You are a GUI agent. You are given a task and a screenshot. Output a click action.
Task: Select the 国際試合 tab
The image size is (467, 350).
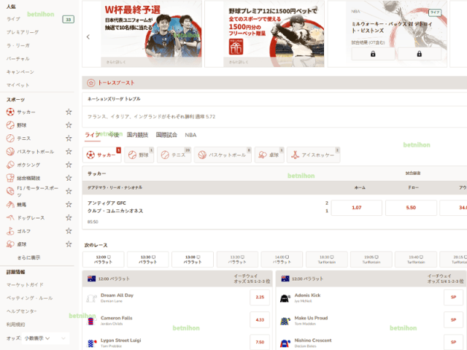(x=166, y=135)
